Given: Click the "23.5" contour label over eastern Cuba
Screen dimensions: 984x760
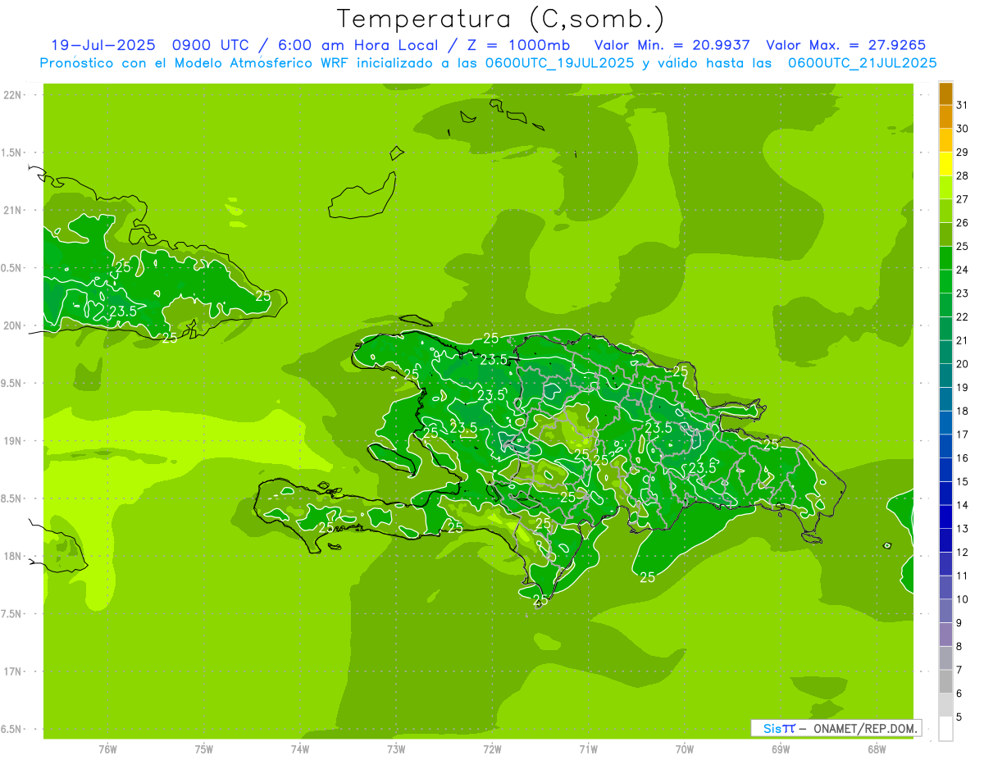Looking at the screenshot, I should pos(122,311).
